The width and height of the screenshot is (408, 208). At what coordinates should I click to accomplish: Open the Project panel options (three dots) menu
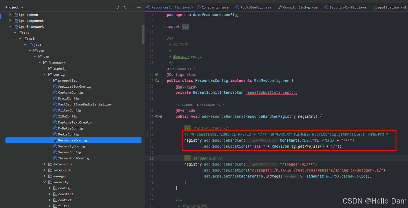pyautogui.click(x=132, y=7)
